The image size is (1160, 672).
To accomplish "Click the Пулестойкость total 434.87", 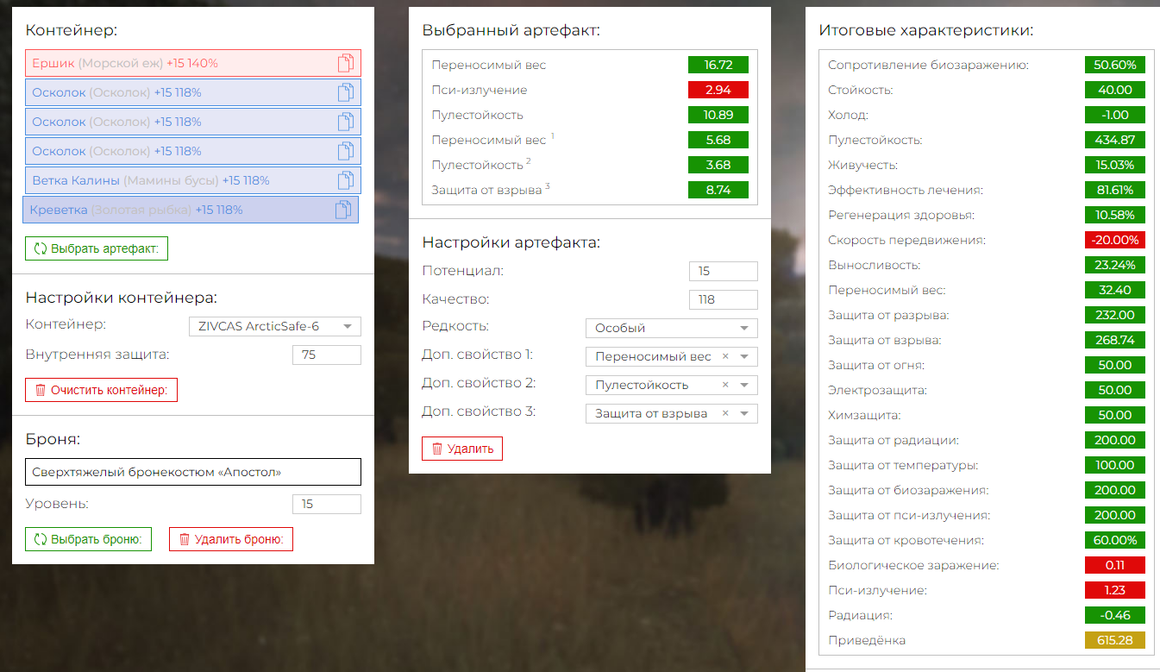I will point(1115,140).
